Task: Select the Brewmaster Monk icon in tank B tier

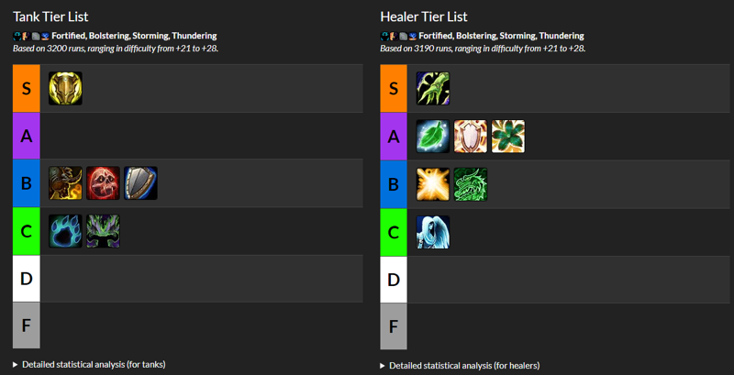Action: tap(65, 183)
